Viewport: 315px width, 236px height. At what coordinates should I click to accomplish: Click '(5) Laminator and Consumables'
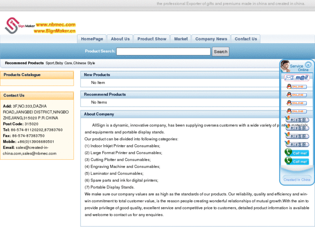click(x=114, y=173)
